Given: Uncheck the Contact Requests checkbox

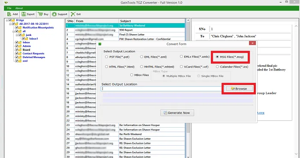Looking at the screenshot, I should [17, 53].
